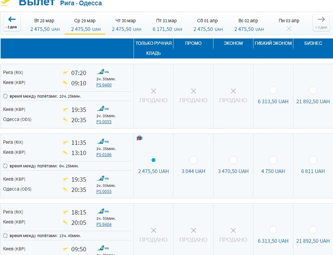Select the 2 475,50 UAH hand luggage fare
Screen dimensions: 333x255
153,160
